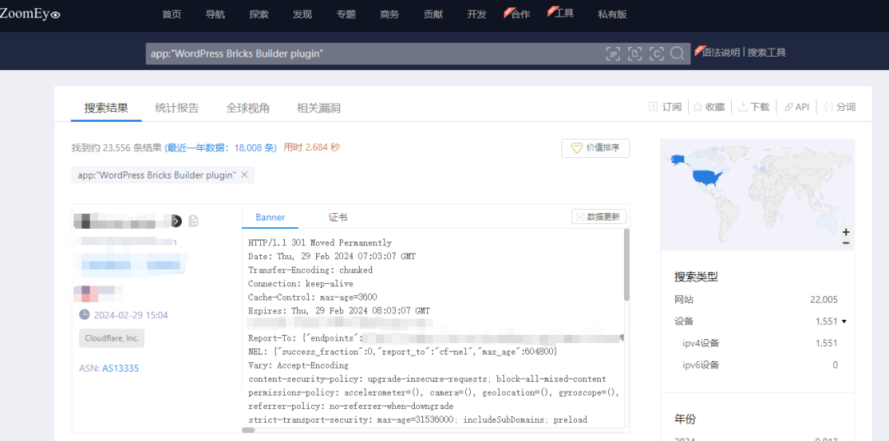Switch to the 相关漏洞 tab
This screenshot has width=889, height=441.
[319, 108]
